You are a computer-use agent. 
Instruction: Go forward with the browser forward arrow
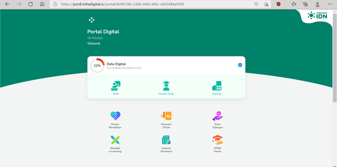[19, 4]
